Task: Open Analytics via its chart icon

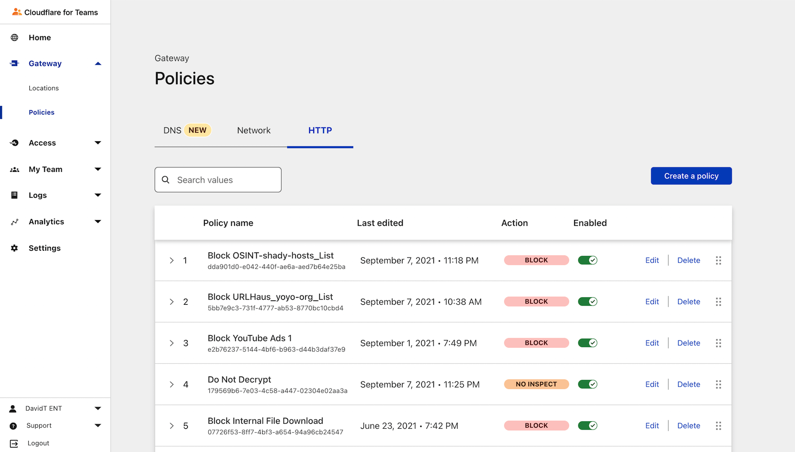Action: (13, 221)
